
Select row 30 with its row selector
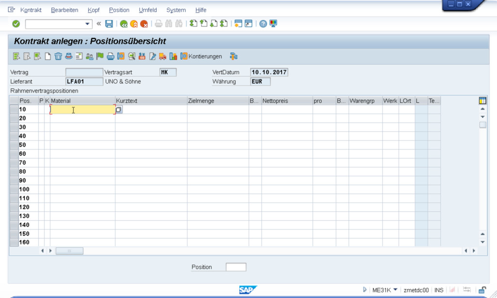point(14,127)
